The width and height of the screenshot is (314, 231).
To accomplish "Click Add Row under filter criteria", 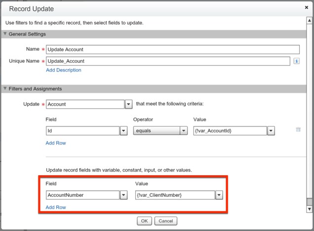I will (56, 143).
